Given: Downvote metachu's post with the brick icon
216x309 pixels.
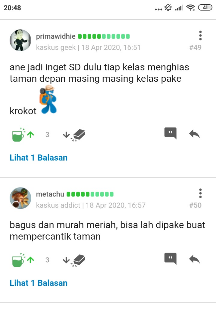Looking at the screenshot, I should pyautogui.click(x=74, y=260).
